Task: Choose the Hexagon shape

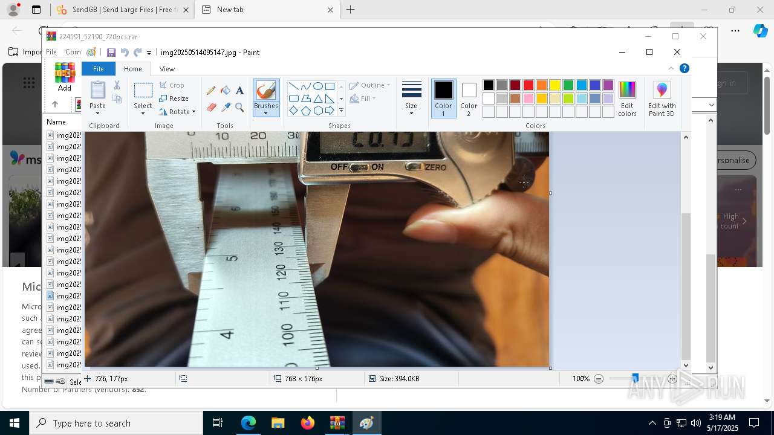Action: 317,111
